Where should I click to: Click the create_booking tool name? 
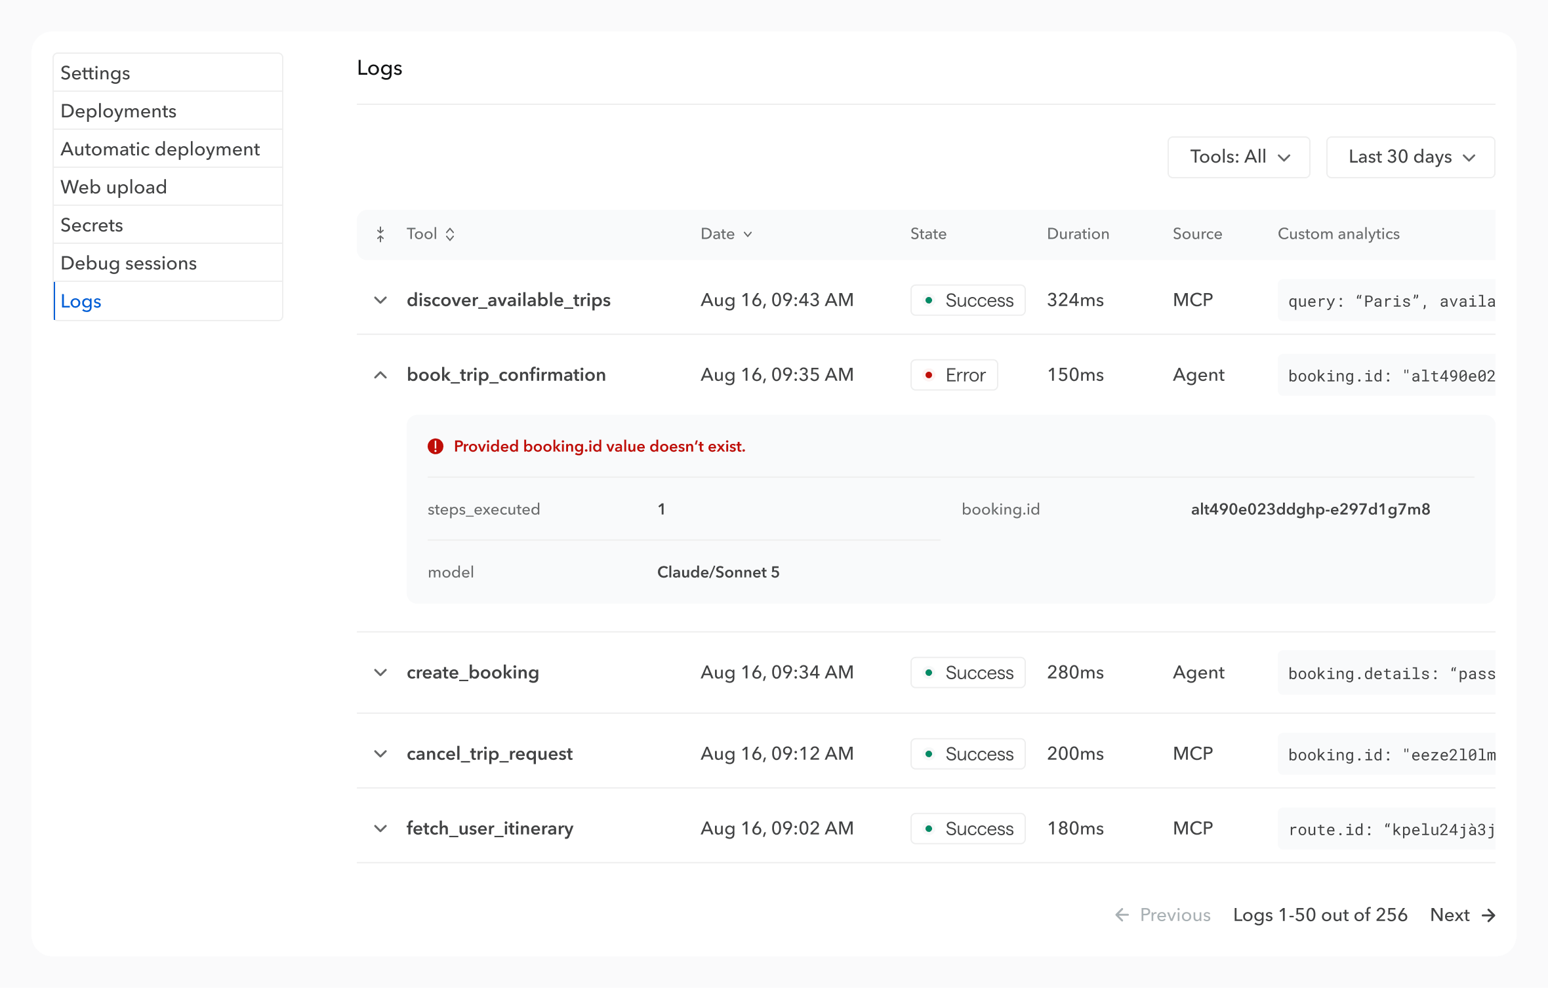coord(473,673)
